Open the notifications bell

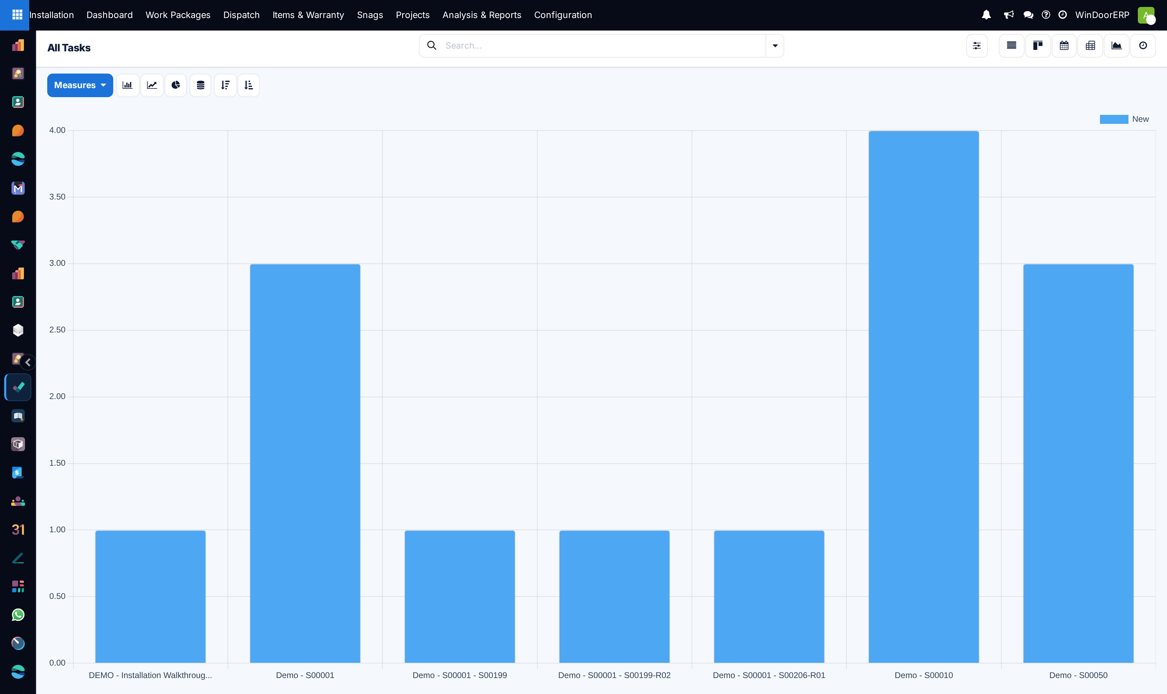click(x=986, y=15)
